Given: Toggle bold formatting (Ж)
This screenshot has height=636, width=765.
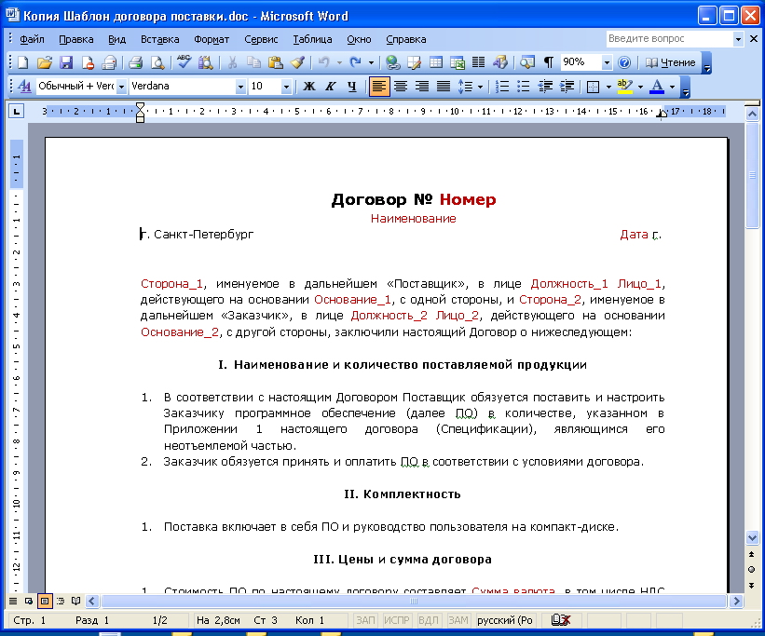Looking at the screenshot, I should (308, 87).
